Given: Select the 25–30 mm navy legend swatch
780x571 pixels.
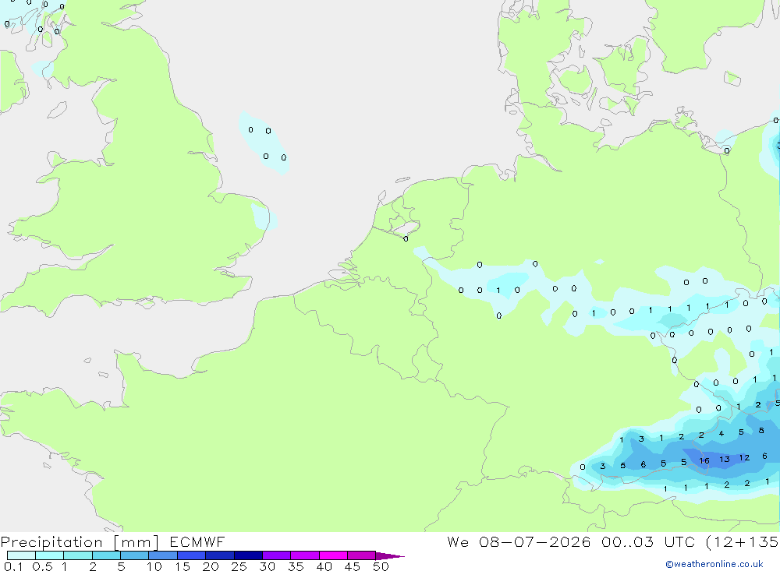Looking at the screenshot, I should coord(248,555).
